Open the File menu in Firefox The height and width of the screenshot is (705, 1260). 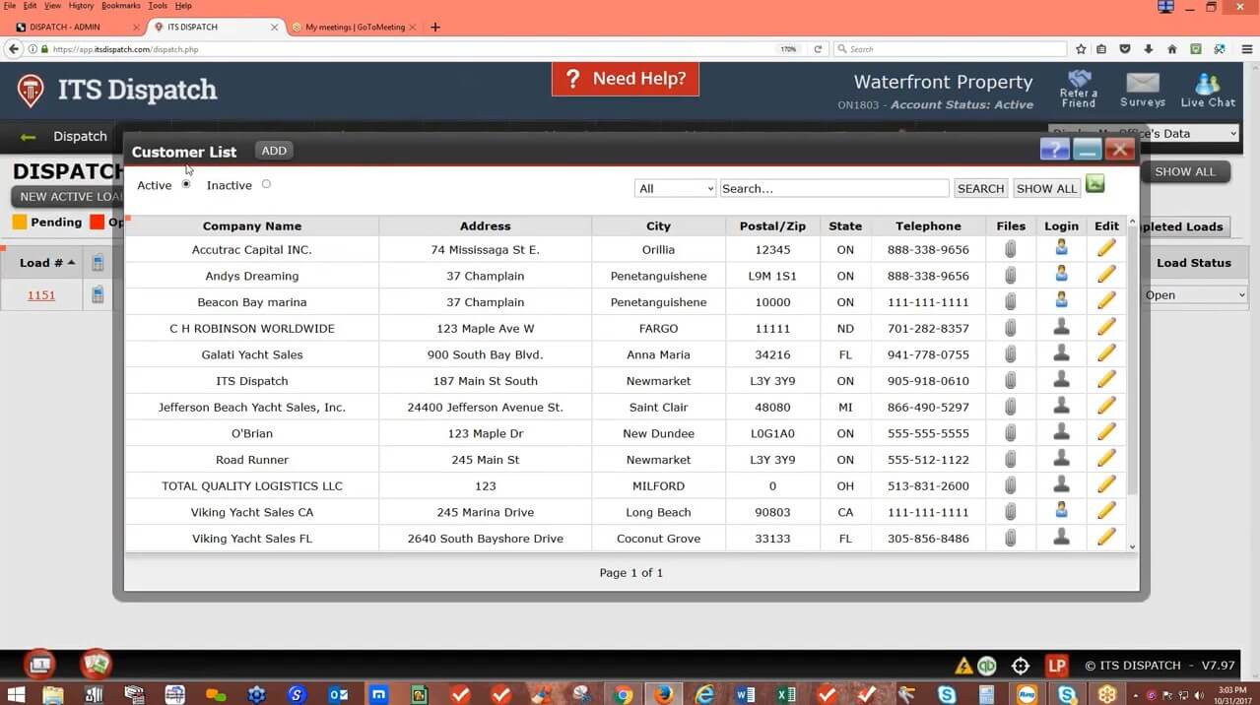(x=10, y=6)
